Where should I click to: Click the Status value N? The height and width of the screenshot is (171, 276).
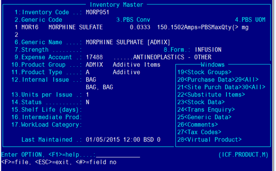click(x=87, y=102)
